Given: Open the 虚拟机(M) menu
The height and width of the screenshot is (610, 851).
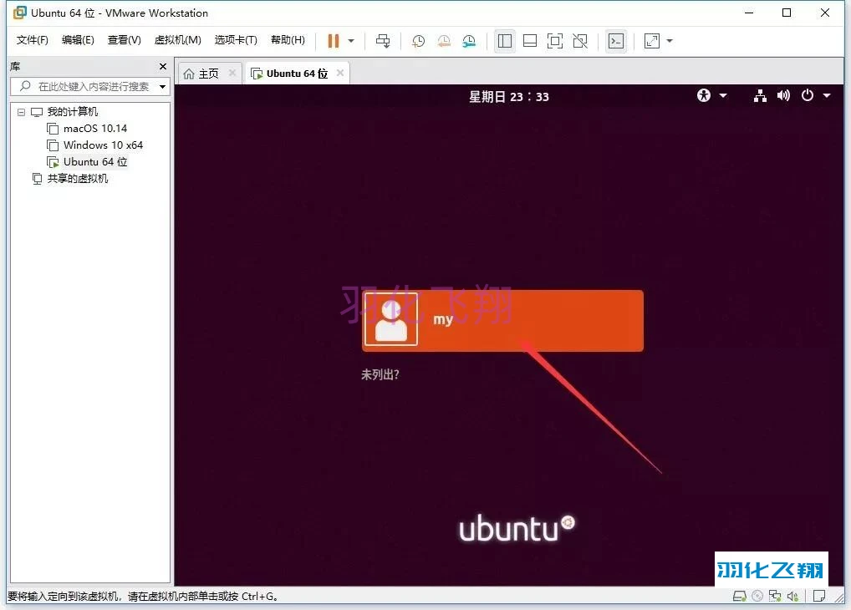Looking at the screenshot, I should pos(177,40).
